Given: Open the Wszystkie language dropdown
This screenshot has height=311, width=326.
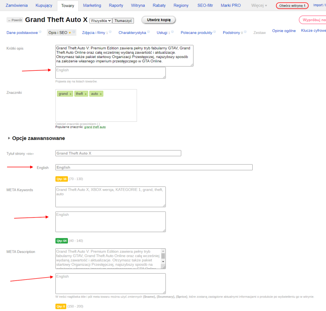Looking at the screenshot, I should coord(101,21).
